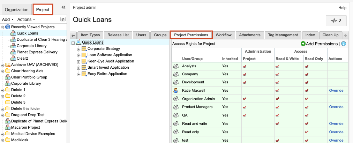Viewport: 353px width, 143px height.
Task: Switch to the Workflow tab
Action: 223,35
